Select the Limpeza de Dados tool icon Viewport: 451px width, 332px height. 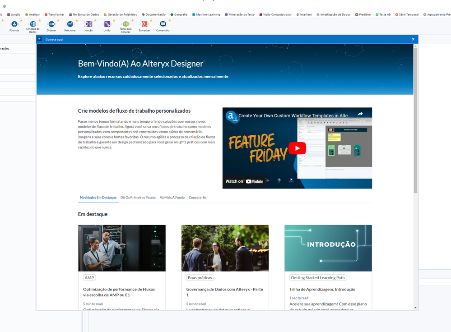point(33,24)
